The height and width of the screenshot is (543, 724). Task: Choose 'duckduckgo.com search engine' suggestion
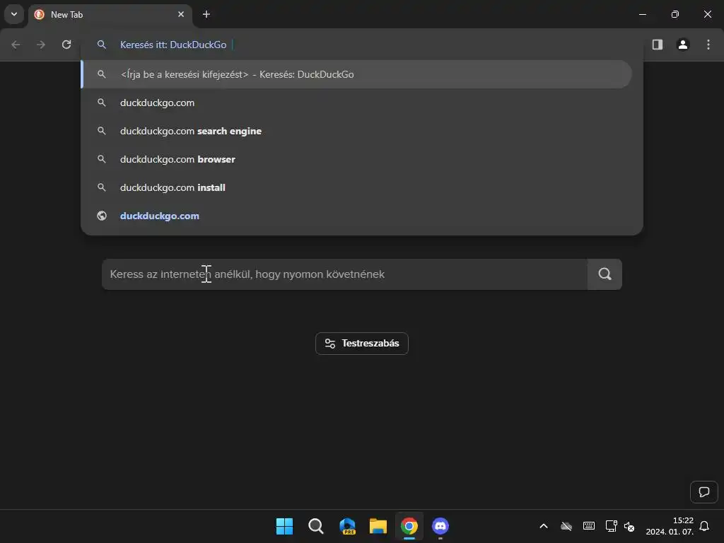(x=356, y=131)
